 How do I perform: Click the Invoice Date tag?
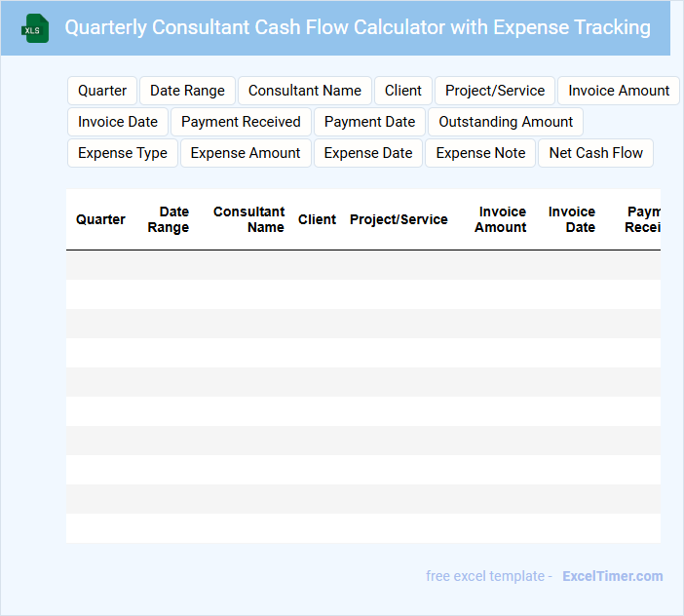[x=118, y=122]
